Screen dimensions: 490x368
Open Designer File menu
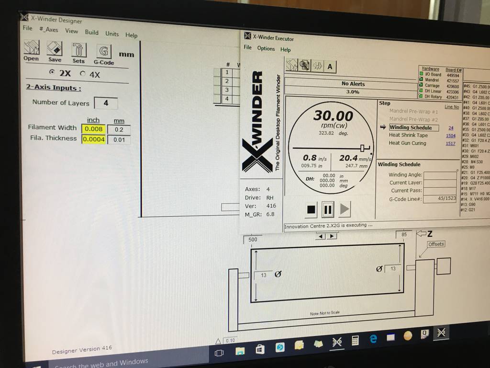[x=27, y=28]
